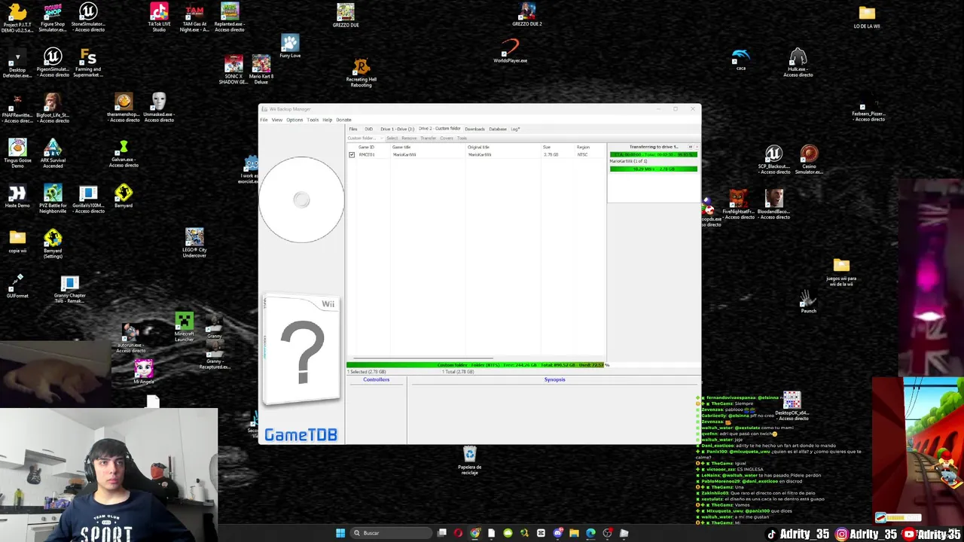Open Discord from the taskbar
The width and height of the screenshot is (964, 542).
click(x=558, y=533)
